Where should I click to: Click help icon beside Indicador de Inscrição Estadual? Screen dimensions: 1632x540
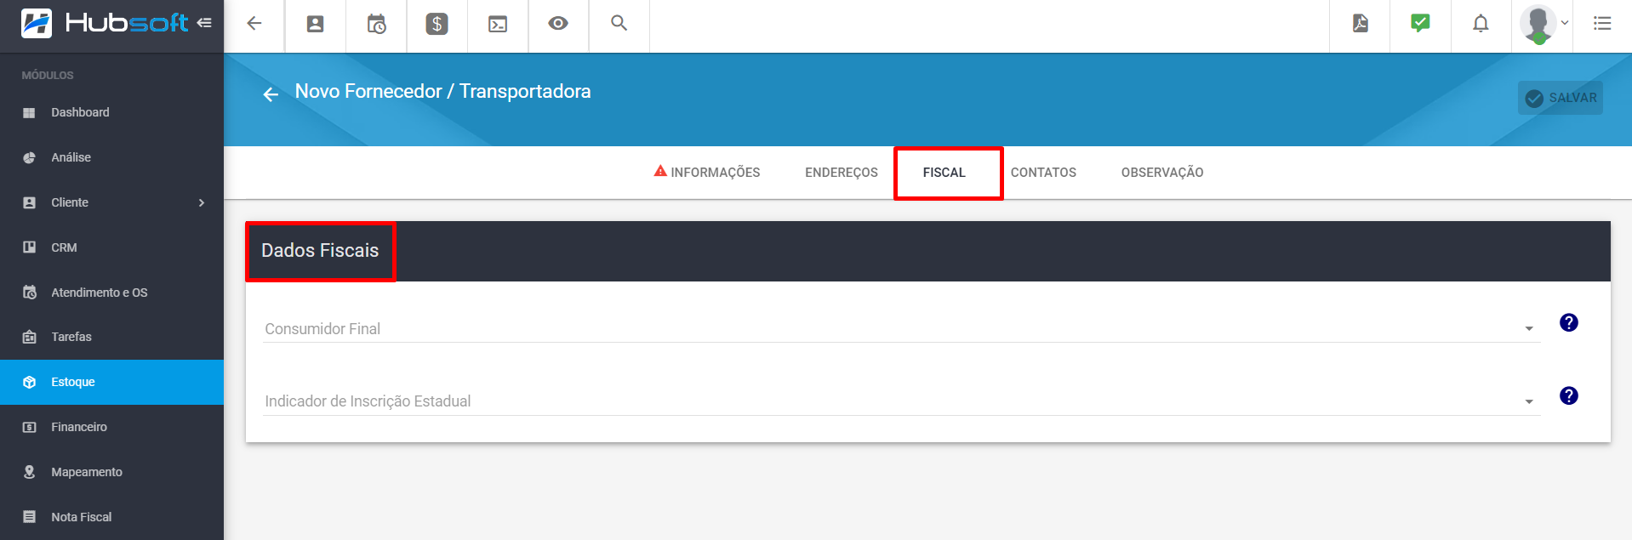[1569, 395]
